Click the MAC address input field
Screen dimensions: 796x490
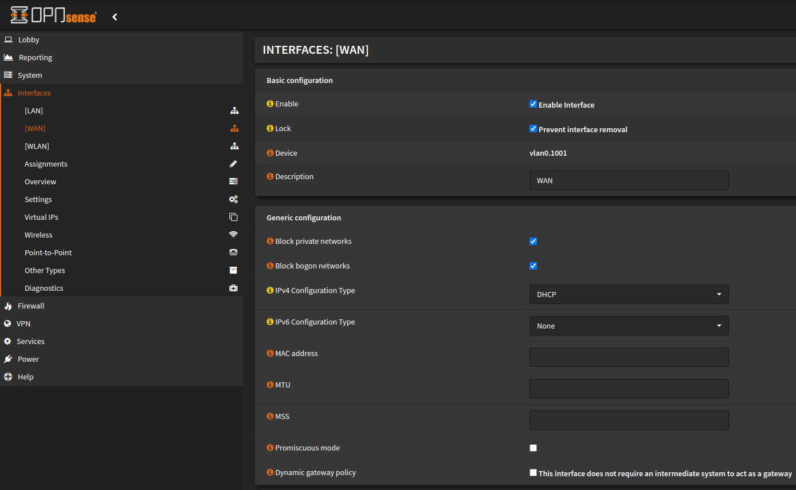coord(629,357)
